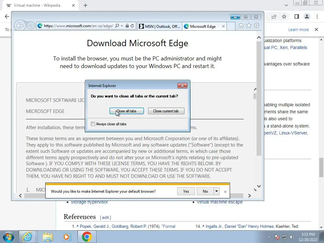
Task: Click Close current tab button
Action: 166,111
